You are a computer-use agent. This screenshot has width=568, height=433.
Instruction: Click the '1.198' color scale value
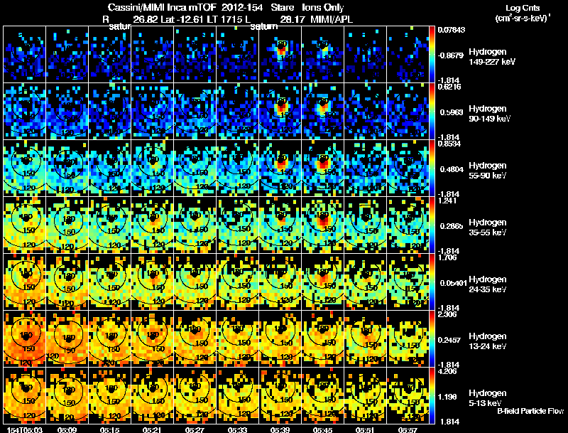click(449, 397)
